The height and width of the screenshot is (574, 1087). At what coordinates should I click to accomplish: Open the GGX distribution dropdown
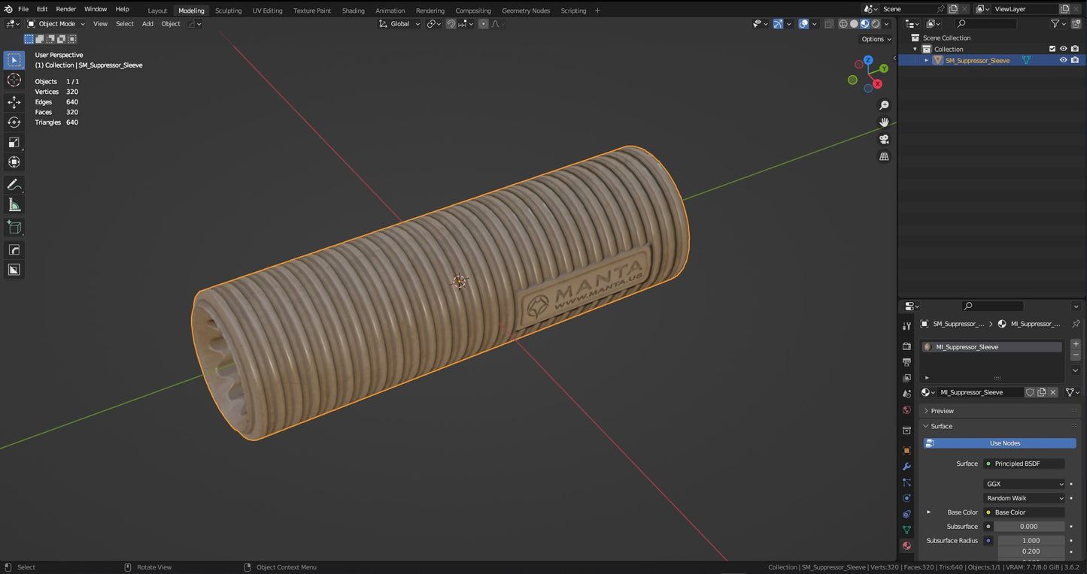pos(1025,484)
